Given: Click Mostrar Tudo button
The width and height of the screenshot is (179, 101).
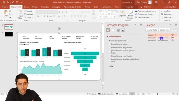Looking at the screenshot, I should (x=152, y=30).
